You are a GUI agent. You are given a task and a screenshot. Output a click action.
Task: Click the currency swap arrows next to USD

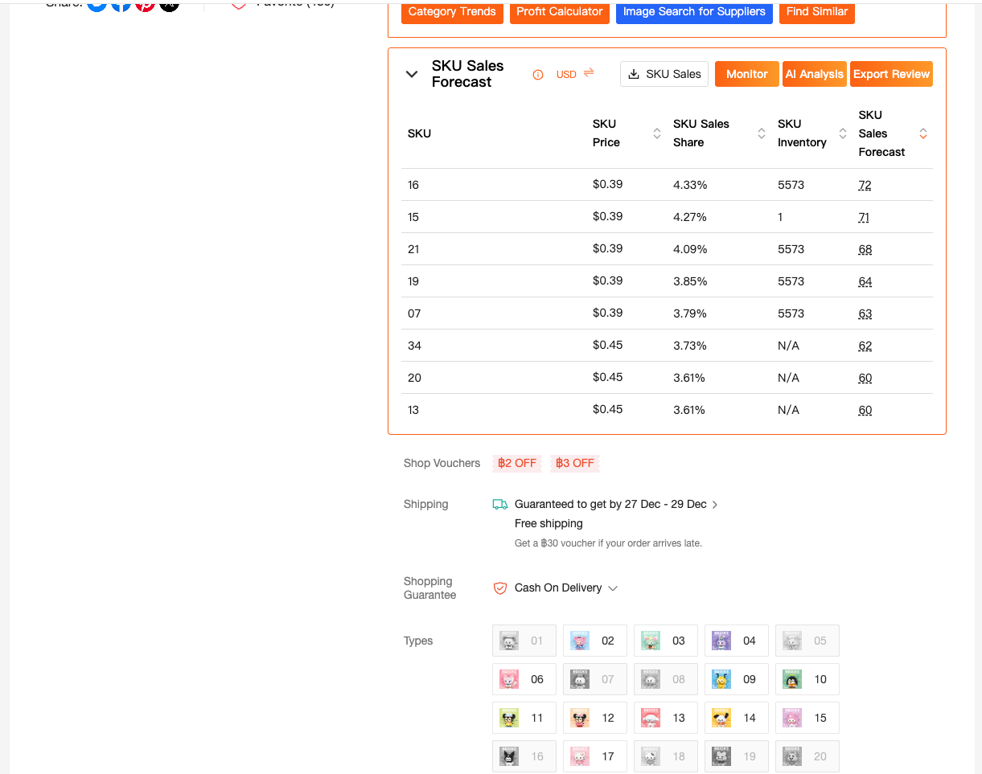click(x=589, y=73)
